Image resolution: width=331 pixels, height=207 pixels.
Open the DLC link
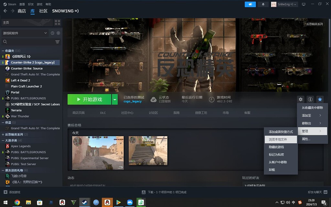pyautogui.click(x=103, y=113)
